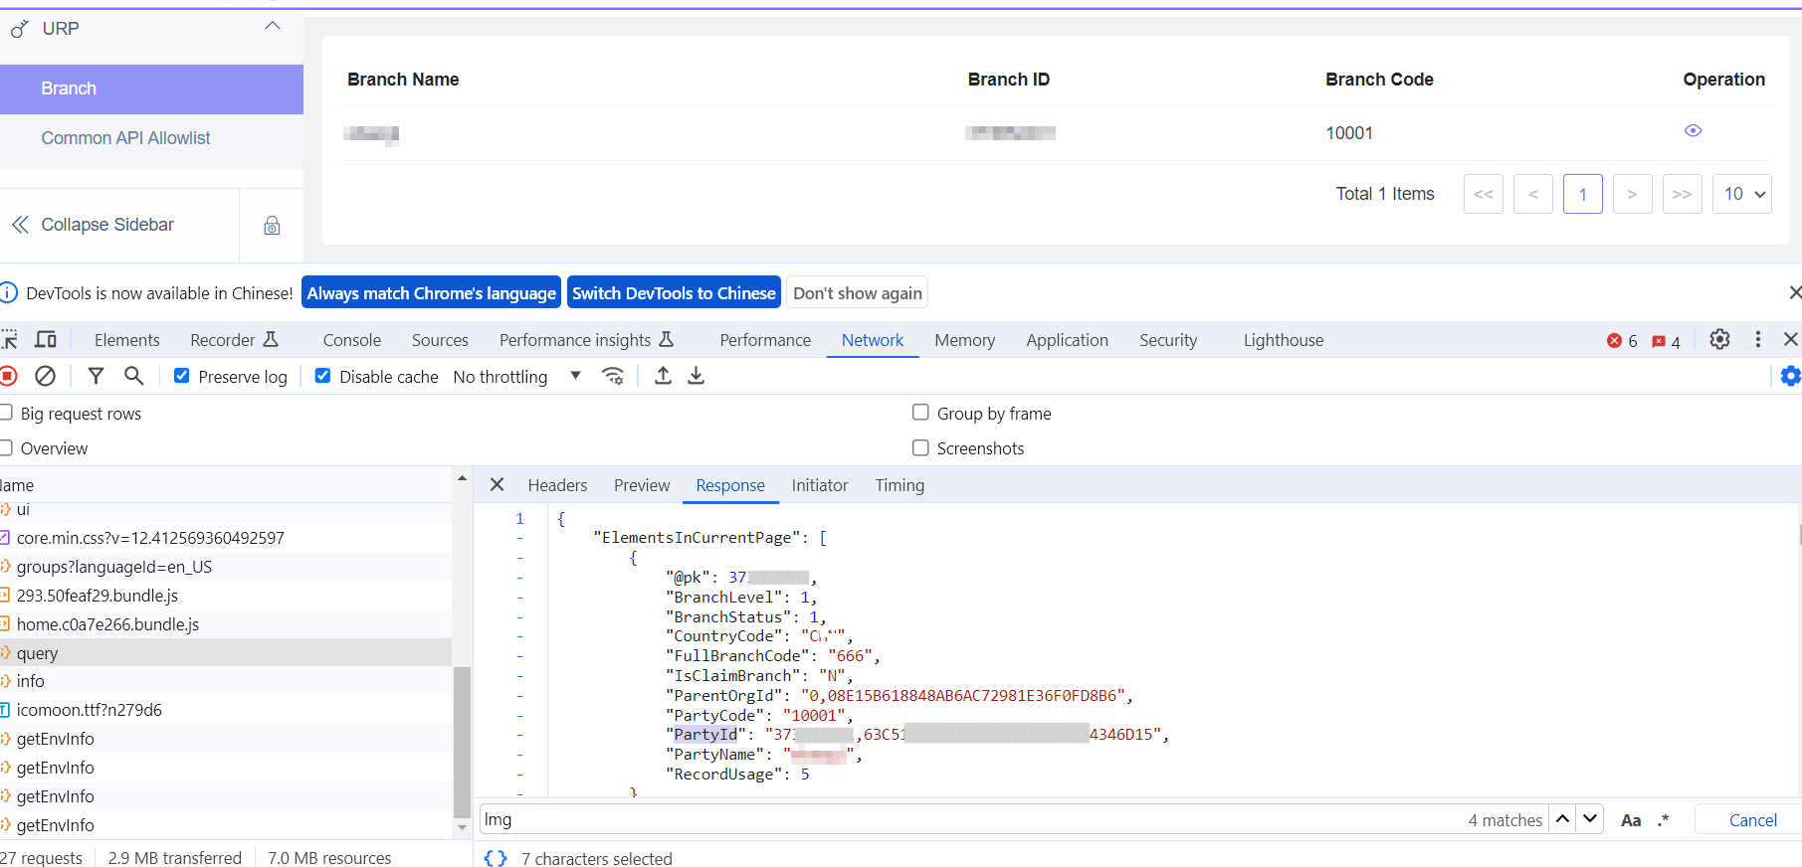Click the filter funnel icon
The width and height of the screenshot is (1802, 867).
[96, 376]
